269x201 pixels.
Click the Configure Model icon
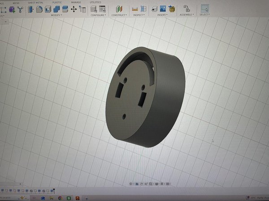pos(94,9)
